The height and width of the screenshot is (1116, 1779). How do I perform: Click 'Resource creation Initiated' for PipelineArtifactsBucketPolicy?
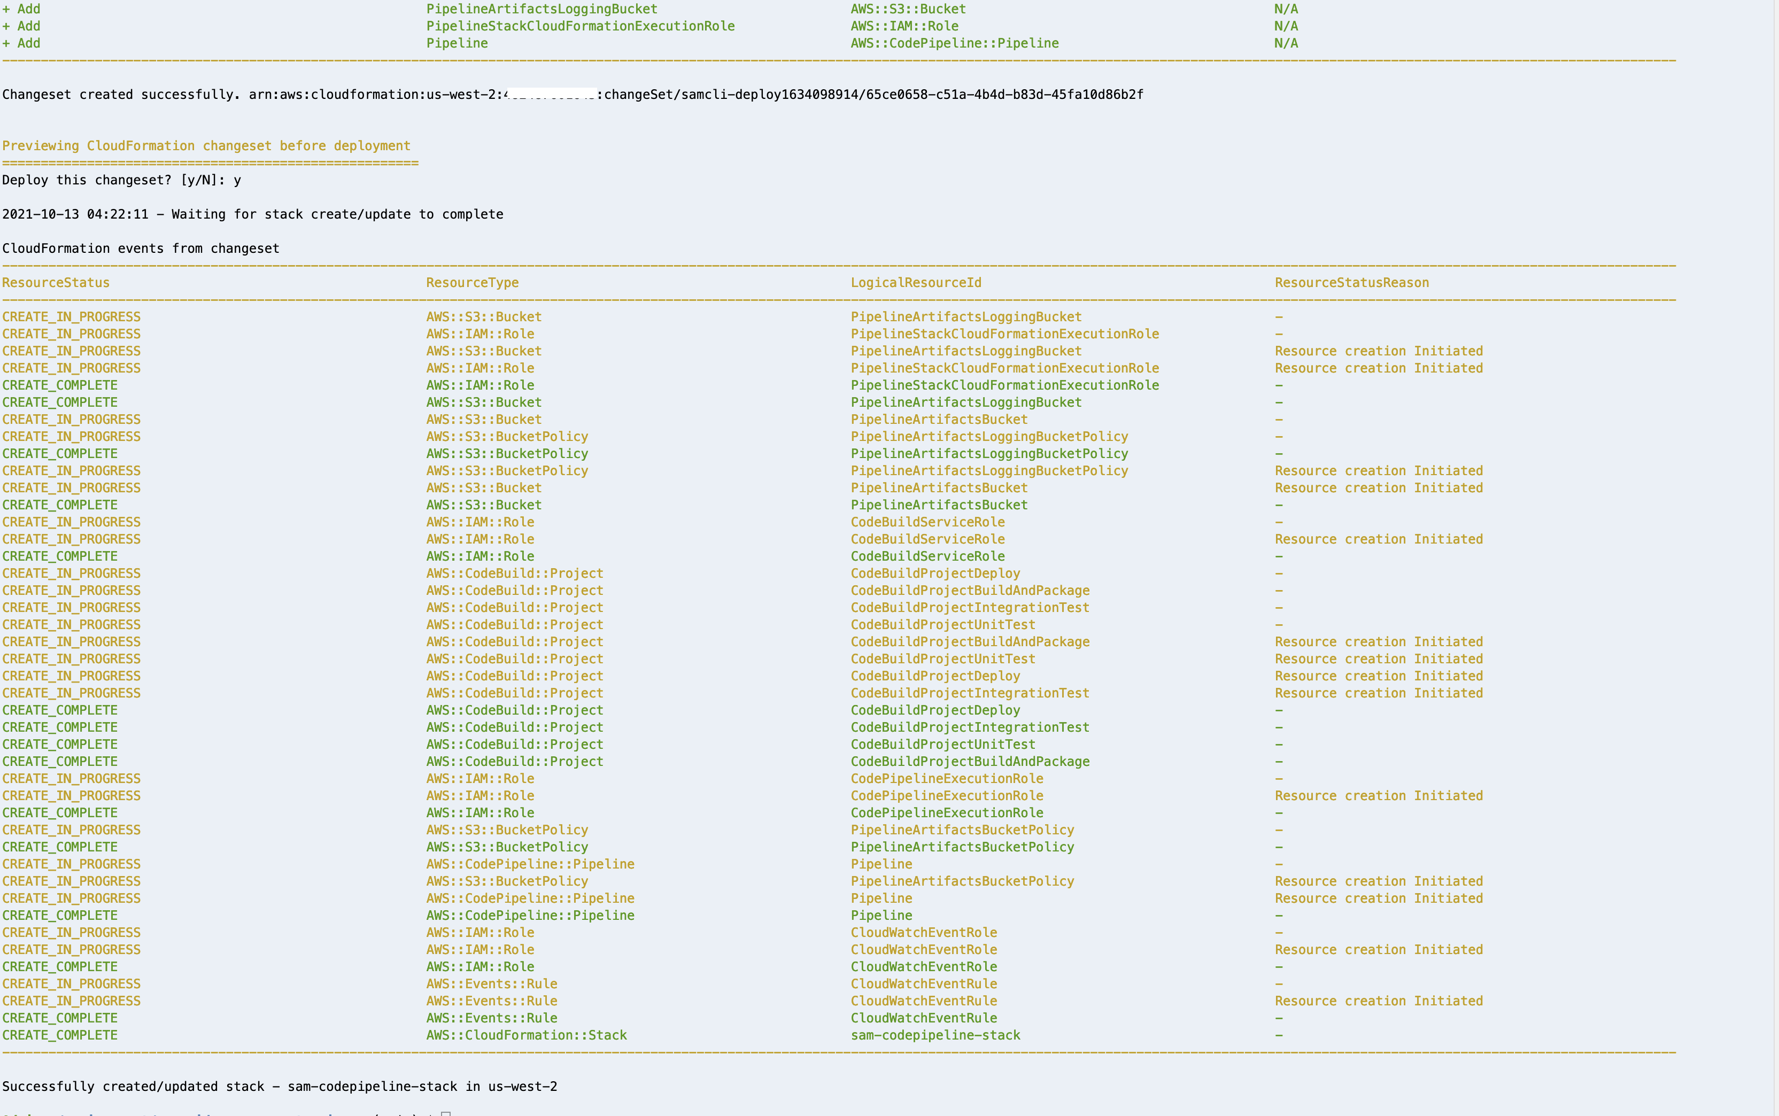1379,881
